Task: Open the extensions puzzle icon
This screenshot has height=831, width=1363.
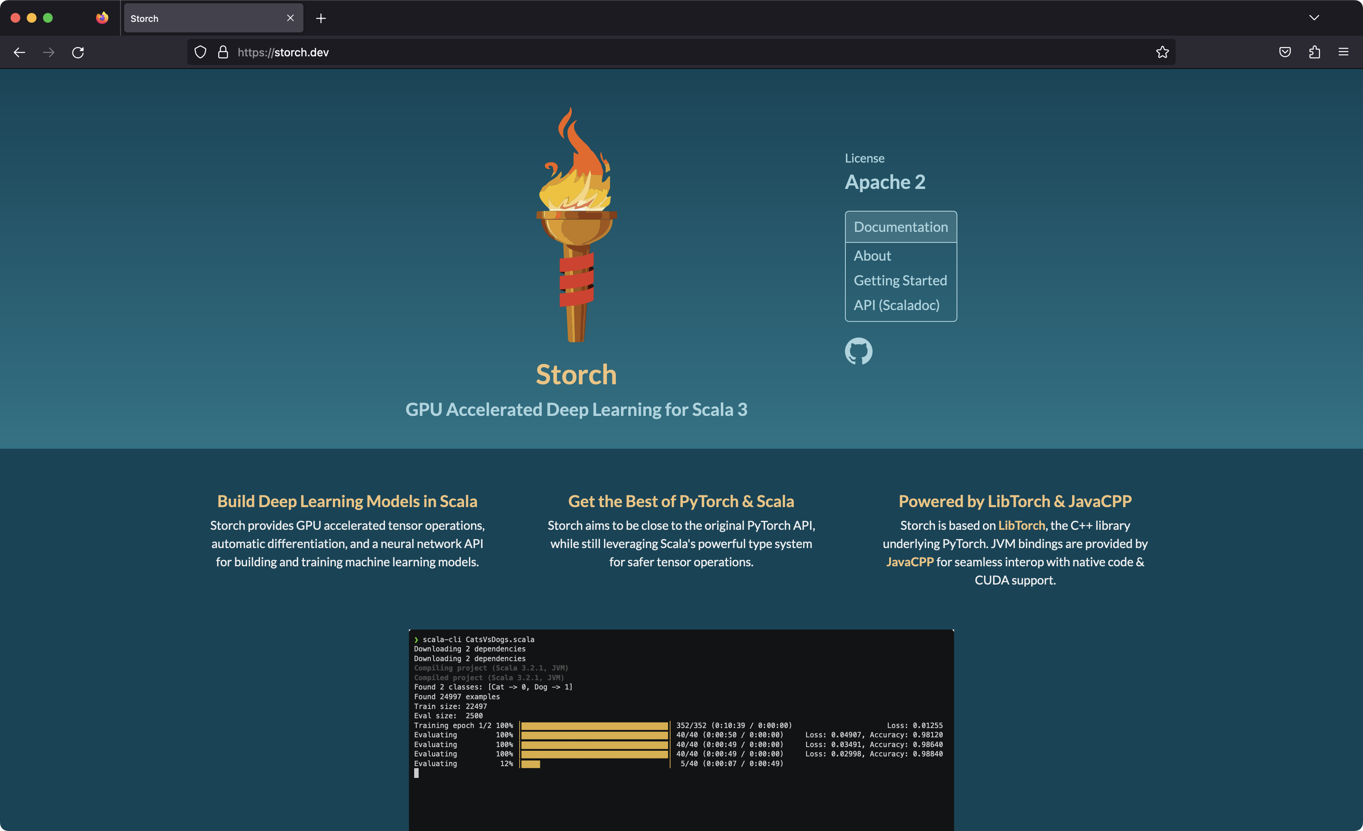Action: 1314,53
